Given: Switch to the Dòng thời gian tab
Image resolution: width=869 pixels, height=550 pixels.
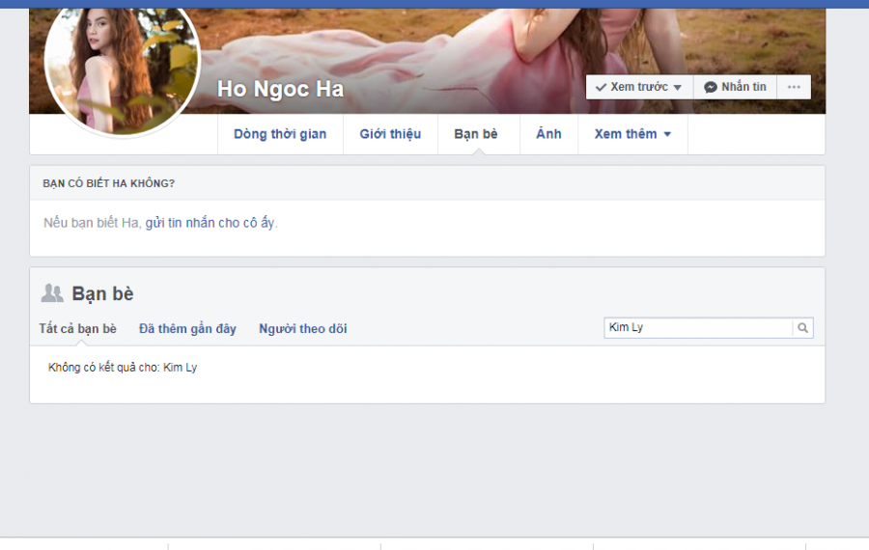Looking at the screenshot, I should tap(280, 134).
